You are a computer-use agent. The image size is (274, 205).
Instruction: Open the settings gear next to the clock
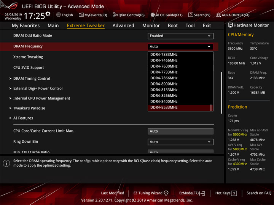(x=48, y=14)
